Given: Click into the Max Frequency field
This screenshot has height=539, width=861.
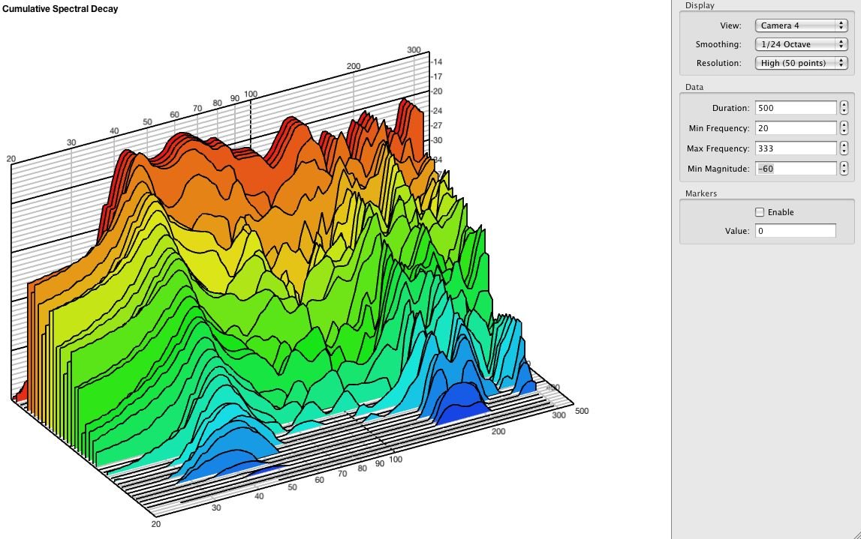Looking at the screenshot, I should [x=796, y=148].
